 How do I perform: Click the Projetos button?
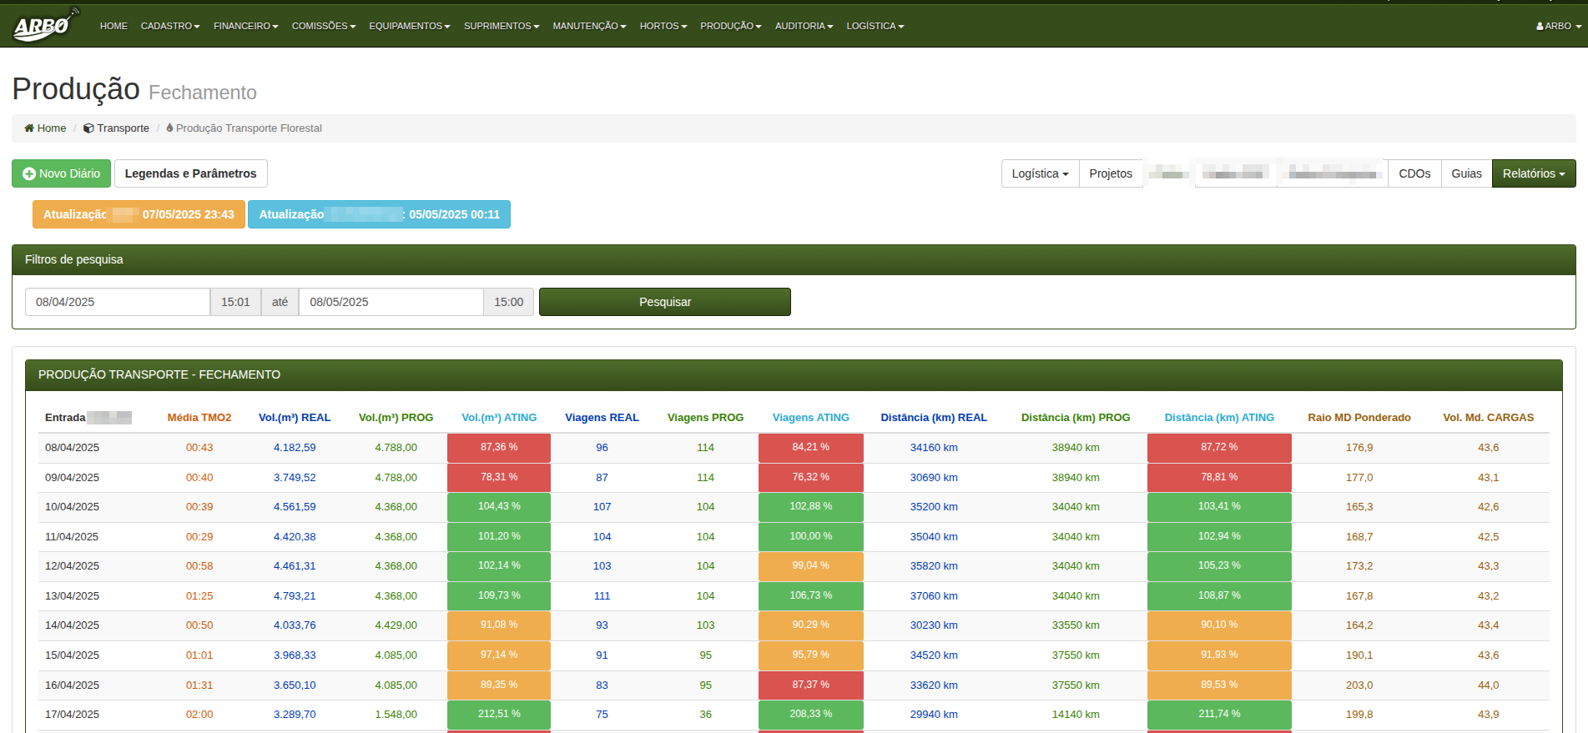[x=1110, y=173]
